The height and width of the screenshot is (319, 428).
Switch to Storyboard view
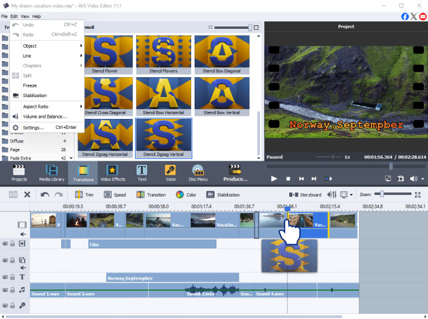tap(306, 195)
